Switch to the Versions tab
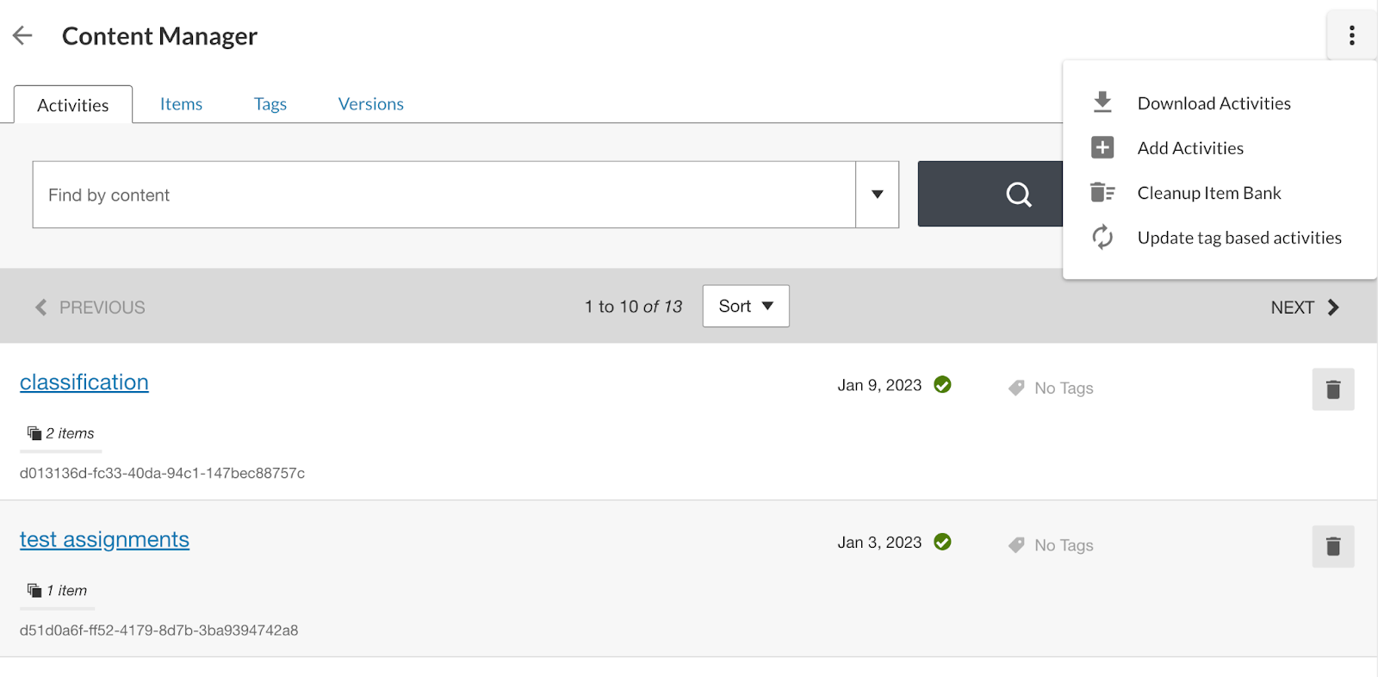Viewport: 1378px width, 677px height. (x=370, y=103)
